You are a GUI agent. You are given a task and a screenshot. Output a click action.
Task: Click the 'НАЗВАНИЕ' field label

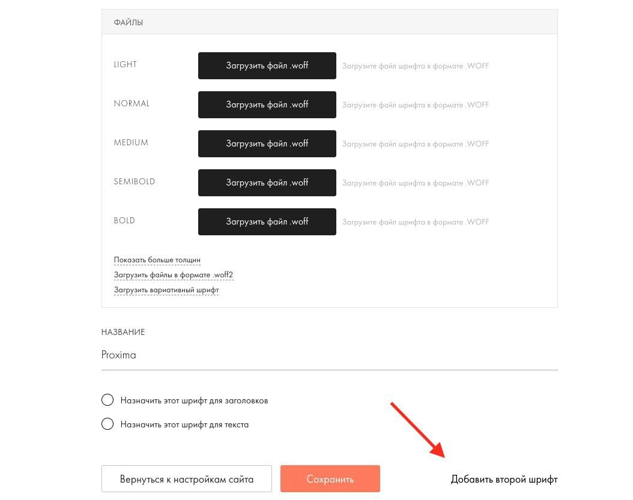click(x=123, y=332)
